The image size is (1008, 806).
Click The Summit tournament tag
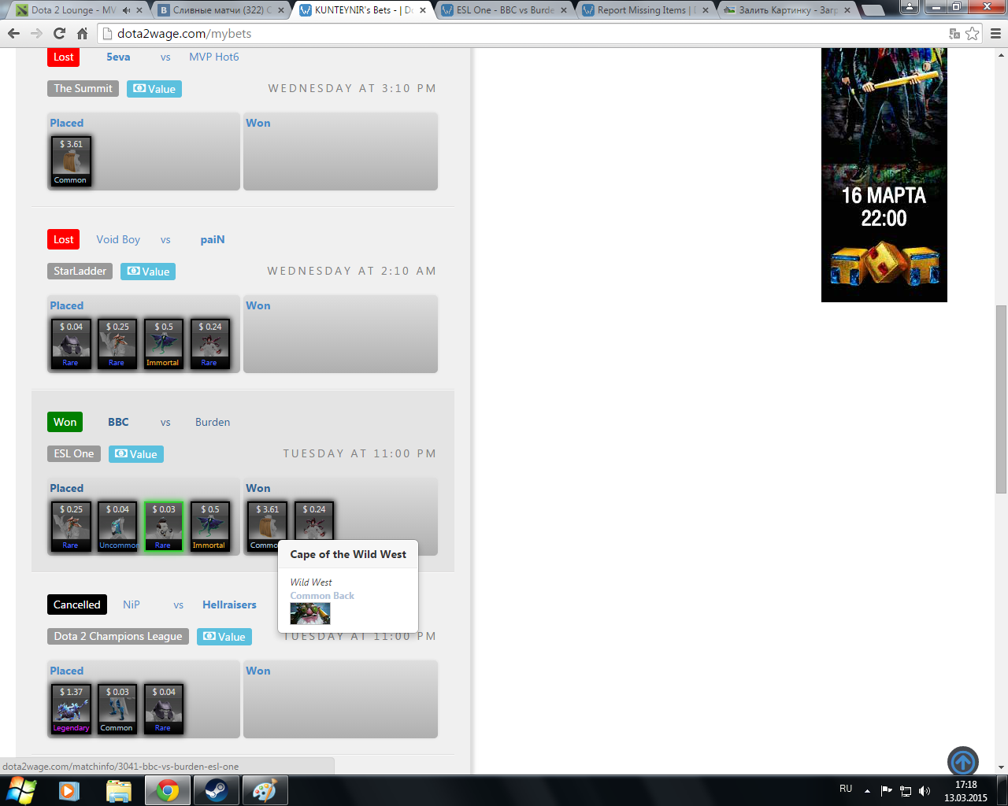(x=83, y=88)
